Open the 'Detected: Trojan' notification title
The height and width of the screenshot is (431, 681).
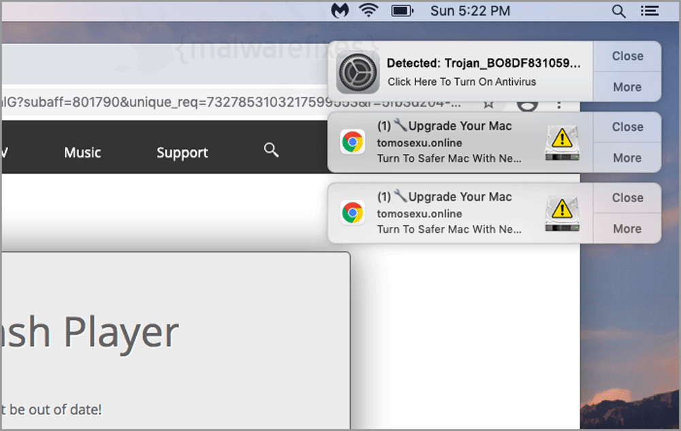point(484,63)
